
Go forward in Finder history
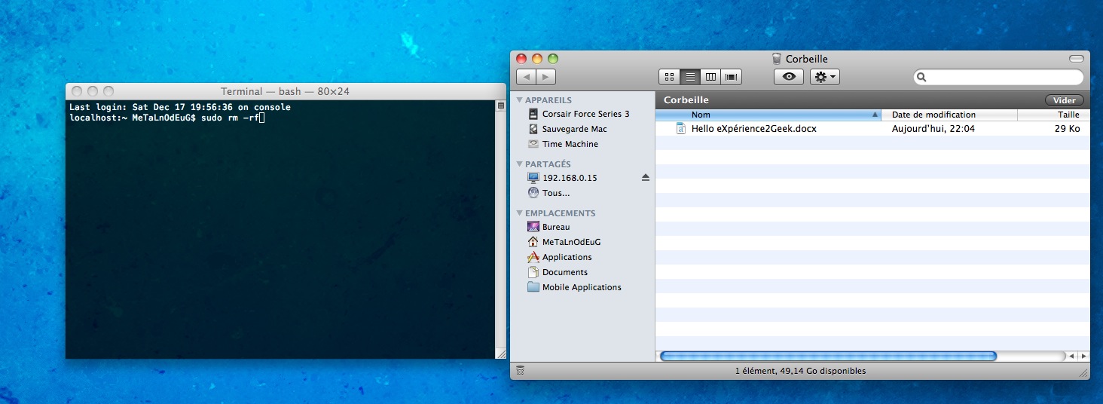[545, 77]
